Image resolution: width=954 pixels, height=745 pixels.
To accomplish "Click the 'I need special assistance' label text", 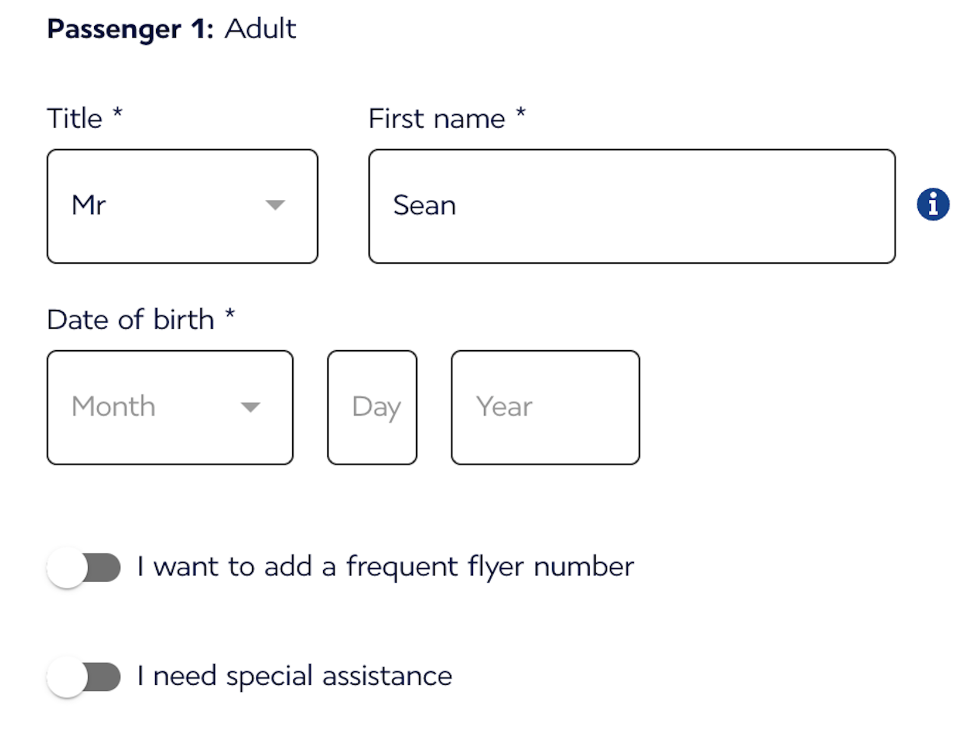I will pyautogui.click(x=294, y=676).
